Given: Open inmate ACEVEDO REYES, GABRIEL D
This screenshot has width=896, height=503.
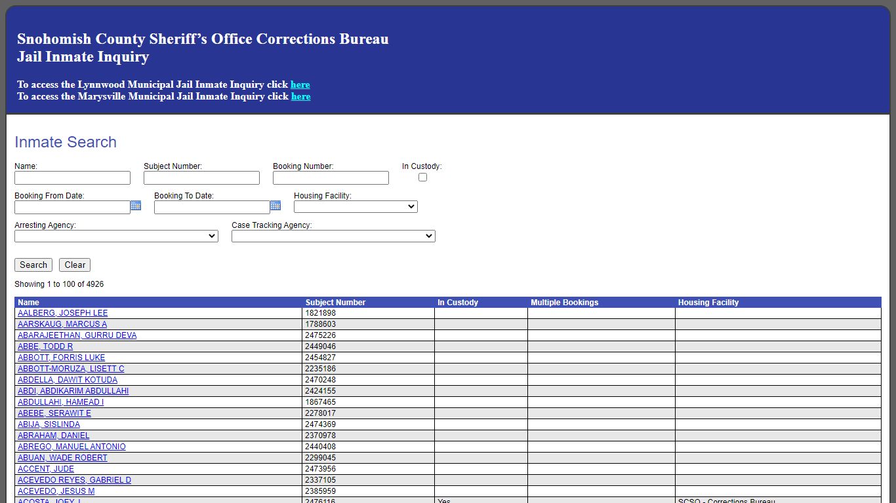Looking at the screenshot, I should 74,480.
